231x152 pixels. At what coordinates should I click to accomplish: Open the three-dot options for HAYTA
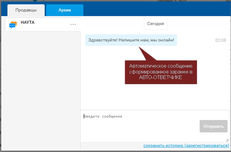click(x=73, y=25)
